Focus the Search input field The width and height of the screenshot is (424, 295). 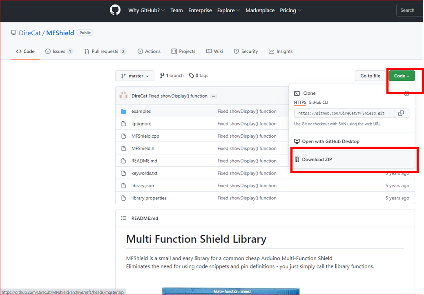(410, 10)
